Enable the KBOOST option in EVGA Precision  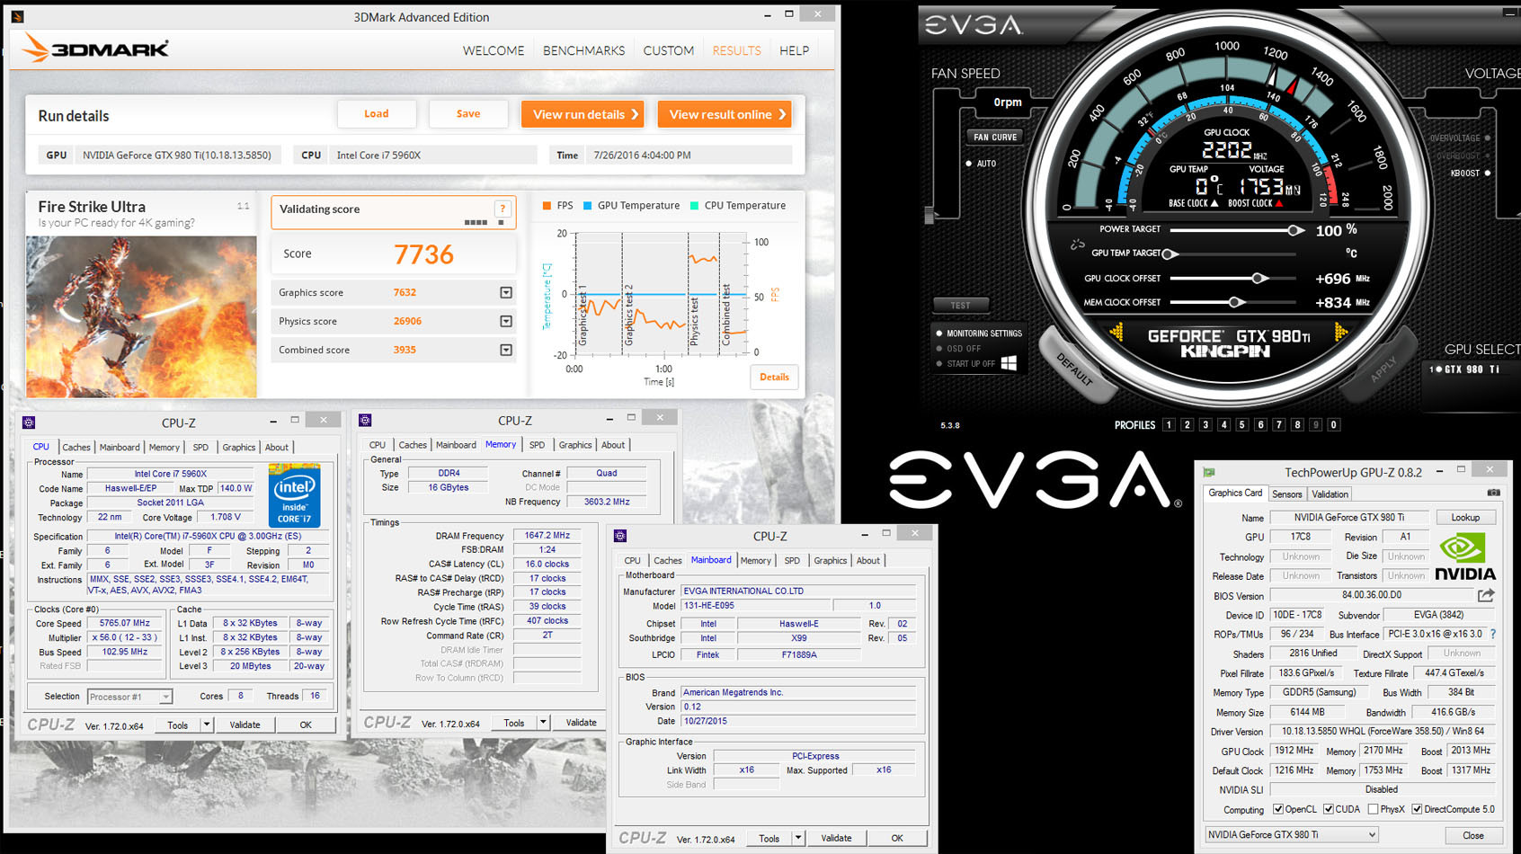[1487, 173]
